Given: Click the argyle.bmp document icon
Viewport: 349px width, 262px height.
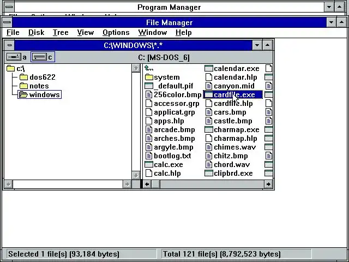Looking at the screenshot, I should pos(149,147).
